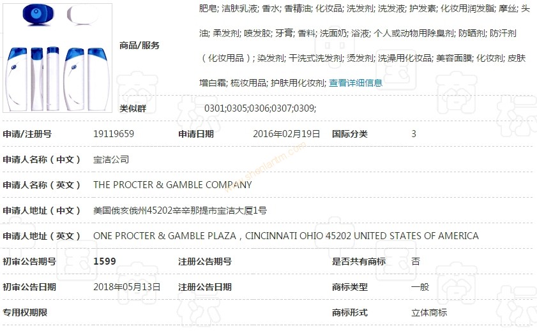537x331 pixels.
Task: Click the 初审公告日期 label
Action: coord(29,286)
